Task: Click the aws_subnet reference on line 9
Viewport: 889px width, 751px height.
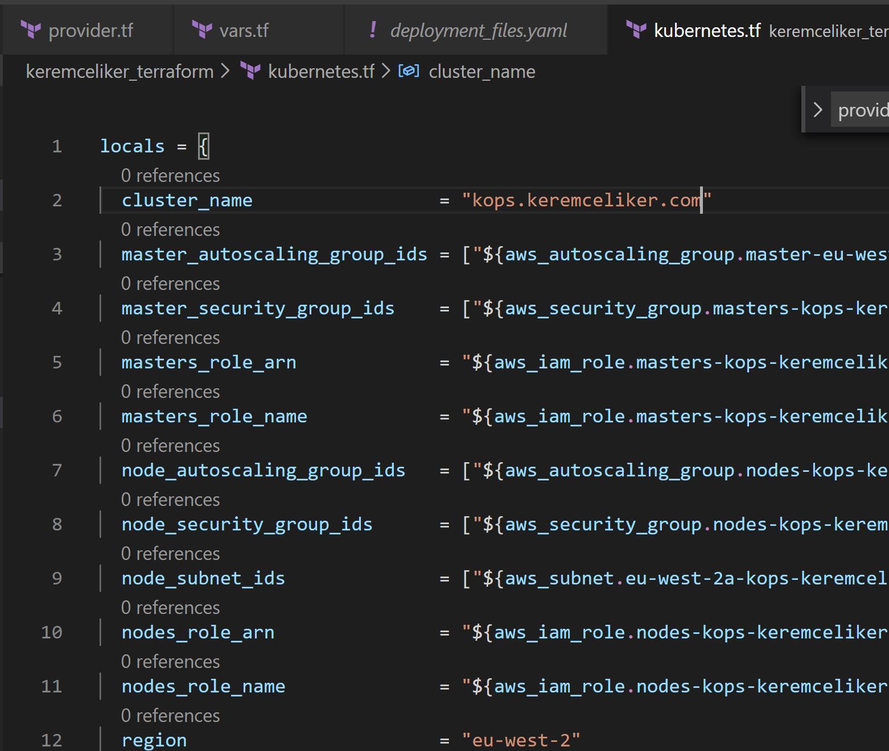Action: (x=559, y=578)
